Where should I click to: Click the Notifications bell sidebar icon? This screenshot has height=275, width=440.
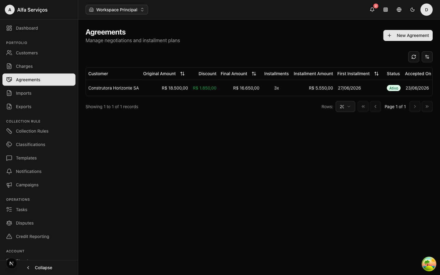(9, 171)
